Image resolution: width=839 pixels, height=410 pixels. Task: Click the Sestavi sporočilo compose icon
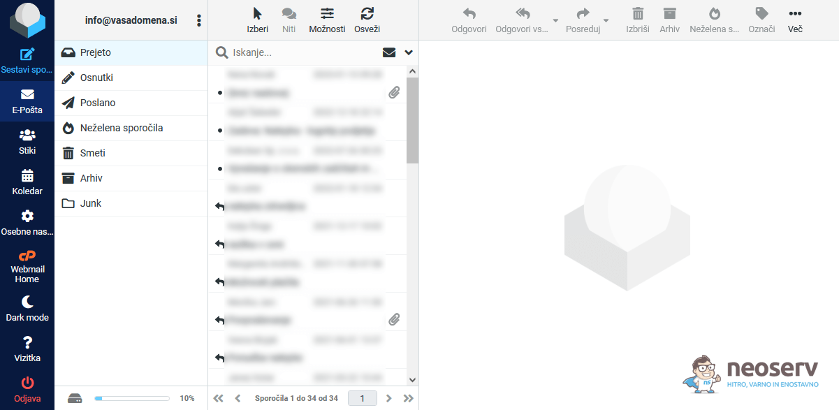(x=27, y=54)
